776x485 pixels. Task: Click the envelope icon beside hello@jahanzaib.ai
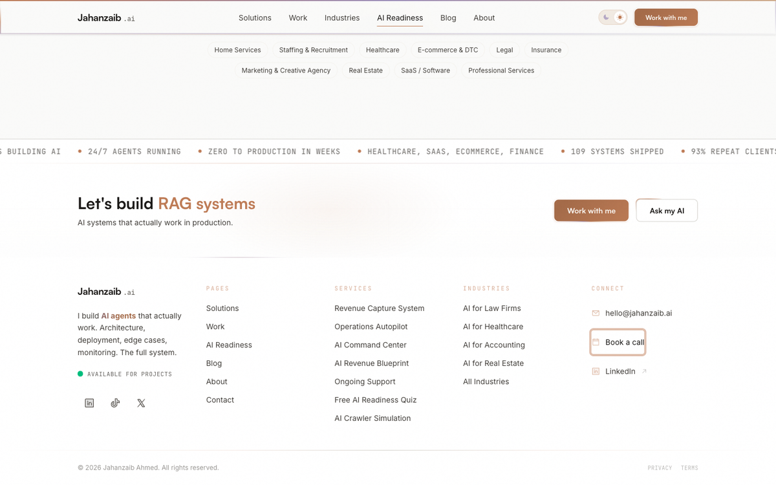pos(596,313)
